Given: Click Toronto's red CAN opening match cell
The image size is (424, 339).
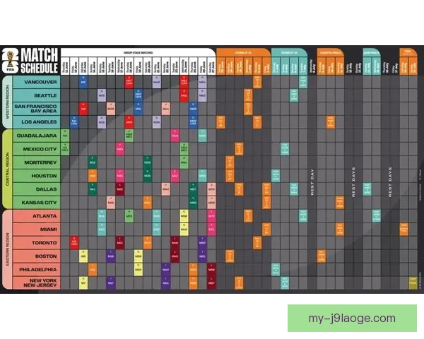Looking at the screenshot, I should [x=74, y=242].
